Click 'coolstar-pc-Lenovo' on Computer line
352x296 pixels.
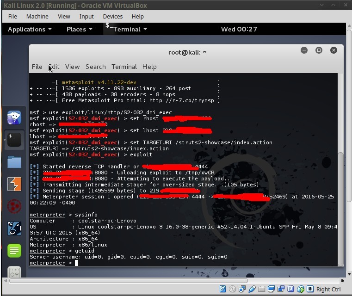[107, 221]
